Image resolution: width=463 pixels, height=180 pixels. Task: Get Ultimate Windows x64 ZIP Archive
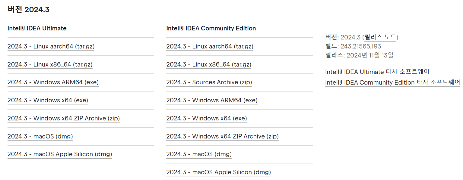point(64,118)
